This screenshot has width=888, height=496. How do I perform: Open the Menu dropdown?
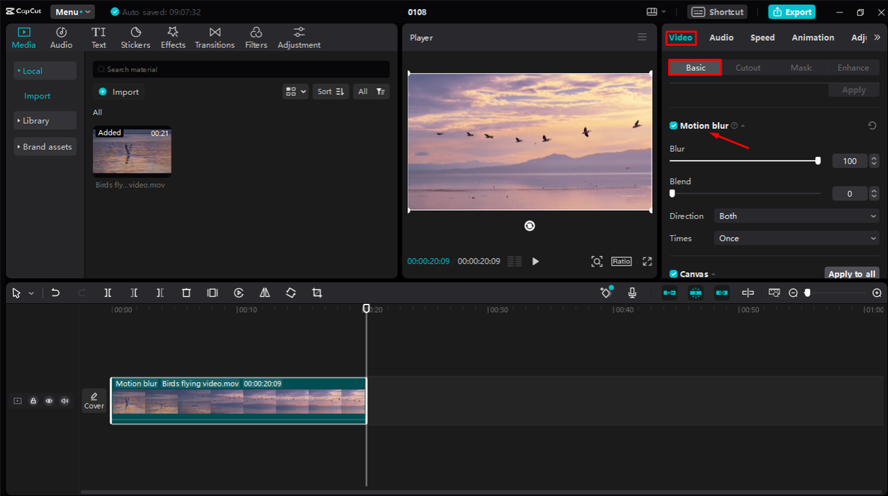72,12
